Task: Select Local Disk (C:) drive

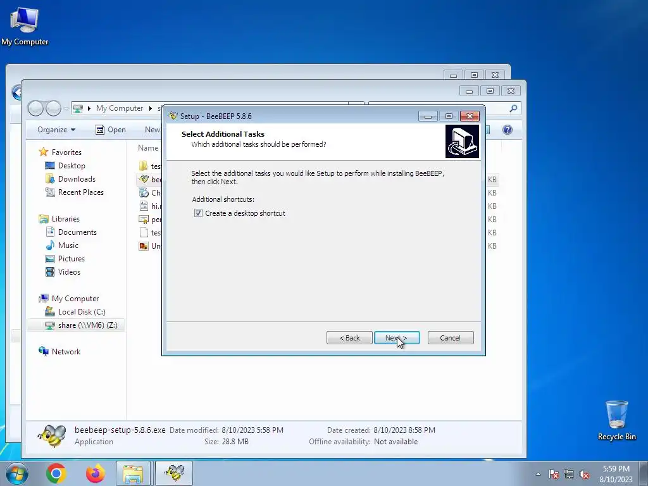Action: pos(82,311)
